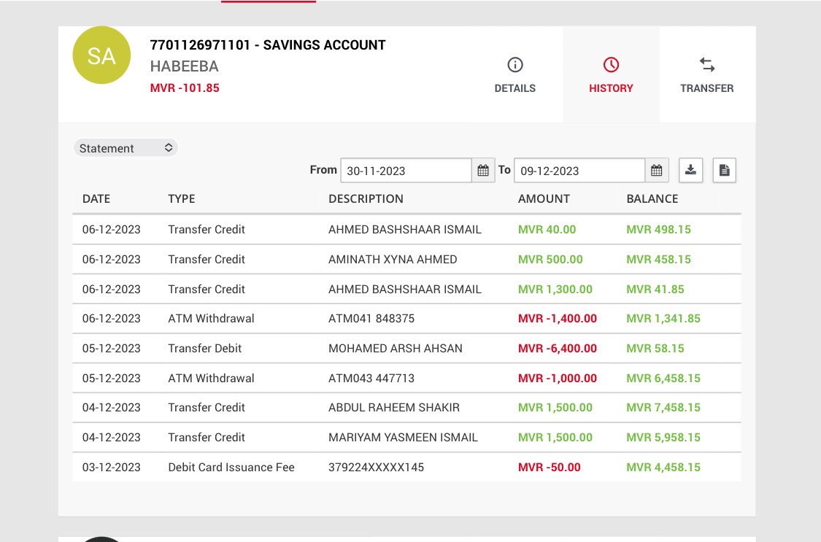Click the MVR 498.15 balance
The image size is (821, 542).
pos(659,230)
